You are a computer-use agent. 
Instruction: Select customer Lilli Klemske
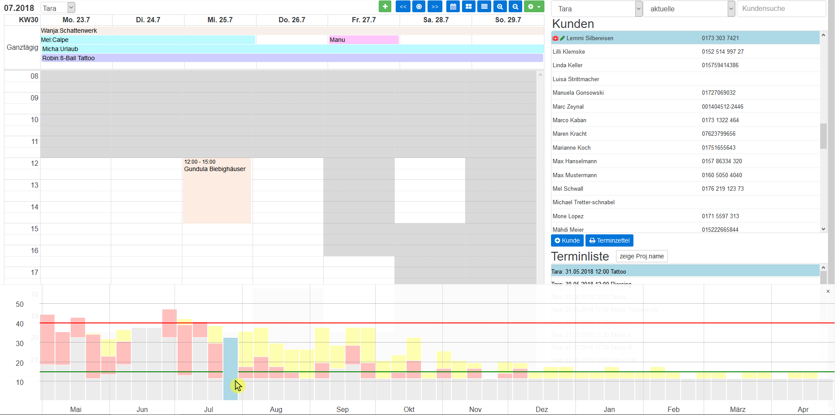685,51
